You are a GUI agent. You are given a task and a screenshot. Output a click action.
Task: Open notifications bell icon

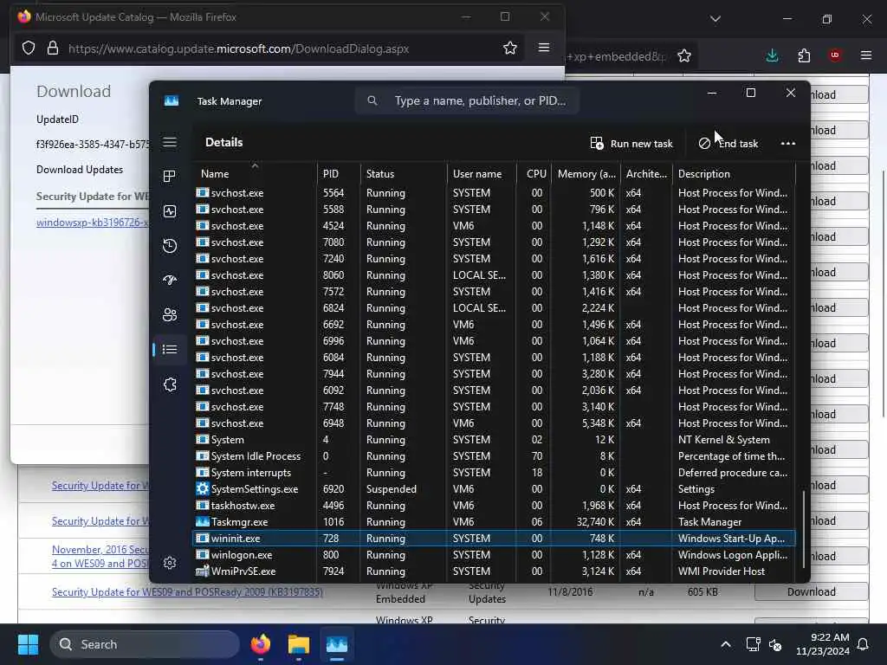(x=864, y=644)
